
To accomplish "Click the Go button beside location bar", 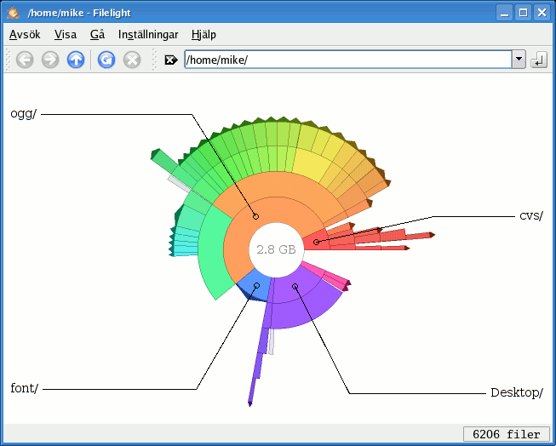I will point(539,60).
